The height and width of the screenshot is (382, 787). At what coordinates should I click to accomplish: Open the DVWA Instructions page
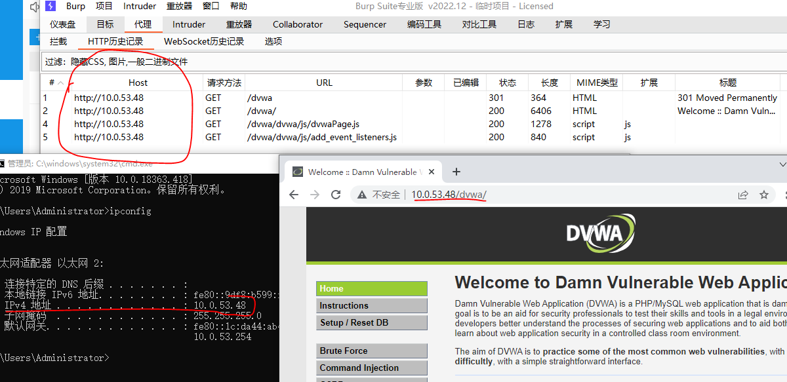372,305
